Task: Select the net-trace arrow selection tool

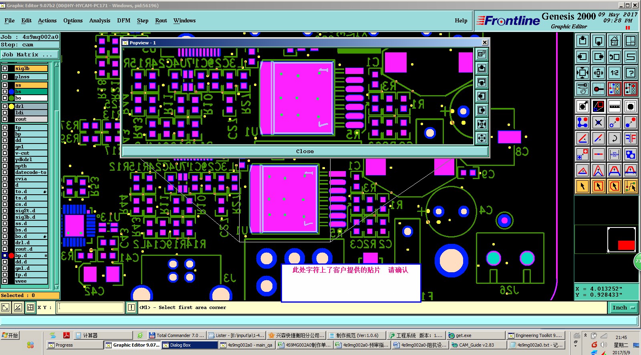Action: pos(631,186)
